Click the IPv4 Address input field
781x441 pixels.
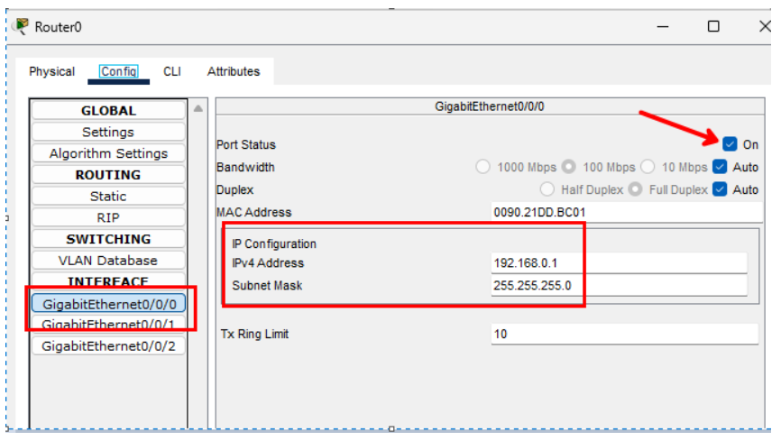(619, 262)
